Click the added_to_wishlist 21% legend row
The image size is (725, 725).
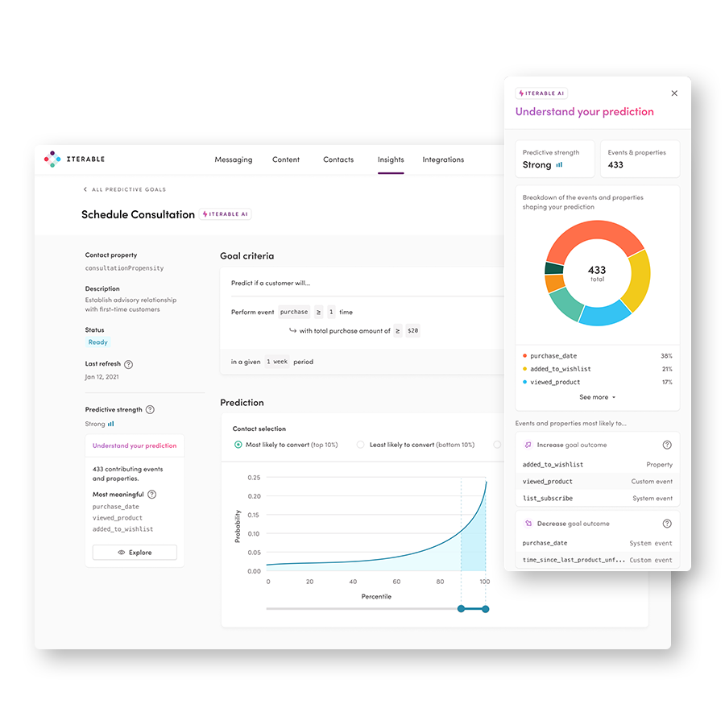point(598,369)
